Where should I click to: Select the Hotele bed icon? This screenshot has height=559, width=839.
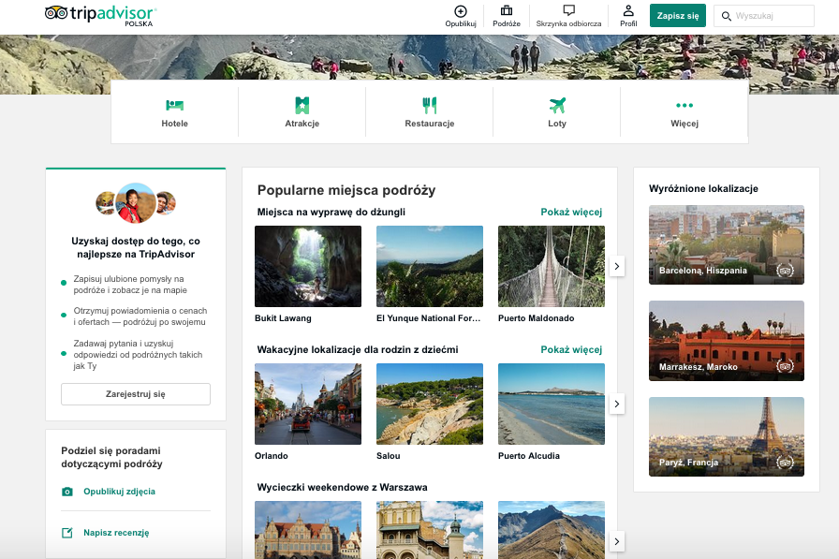(x=174, y=106)
